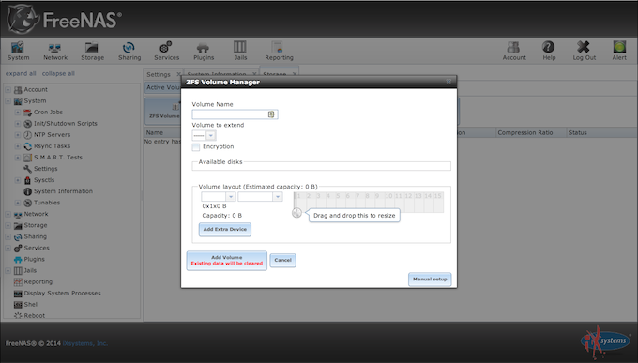Select Init/Shutdown Scripts in the tree
The width and height of the screenshot is (638, 363).
(65, 123)
